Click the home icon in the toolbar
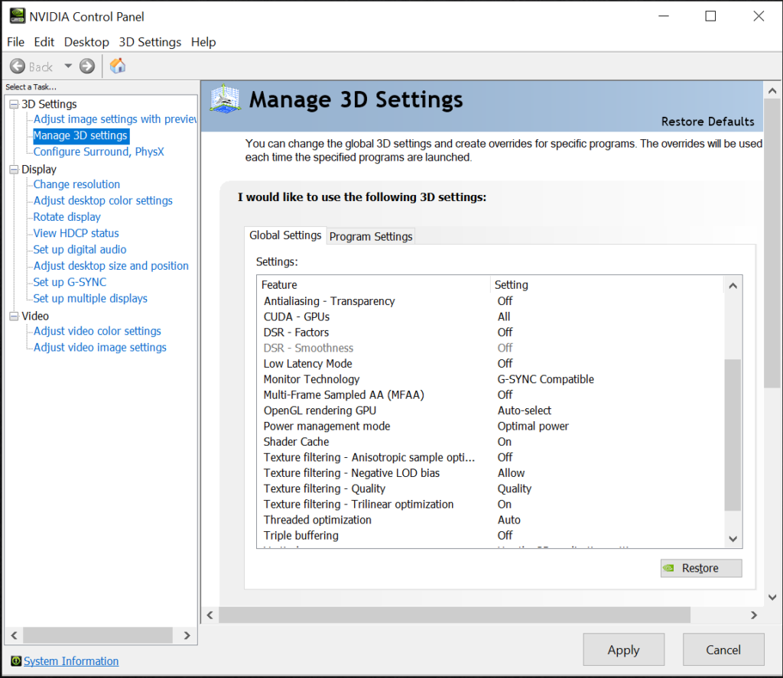The image size is (783, 678). (x=117, y=66)
